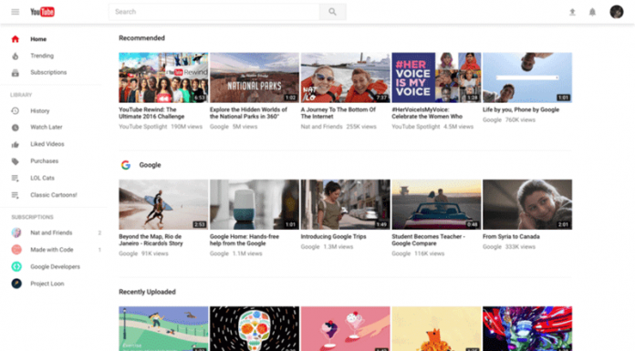This screenshot has height=351, width=635.
Task: Open Introducing Google Trips video title
Action: click(333, 236)
